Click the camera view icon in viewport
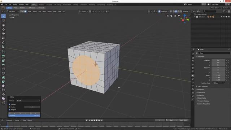The width and height of the screenshot is (231, 130). tap(171, 16)
